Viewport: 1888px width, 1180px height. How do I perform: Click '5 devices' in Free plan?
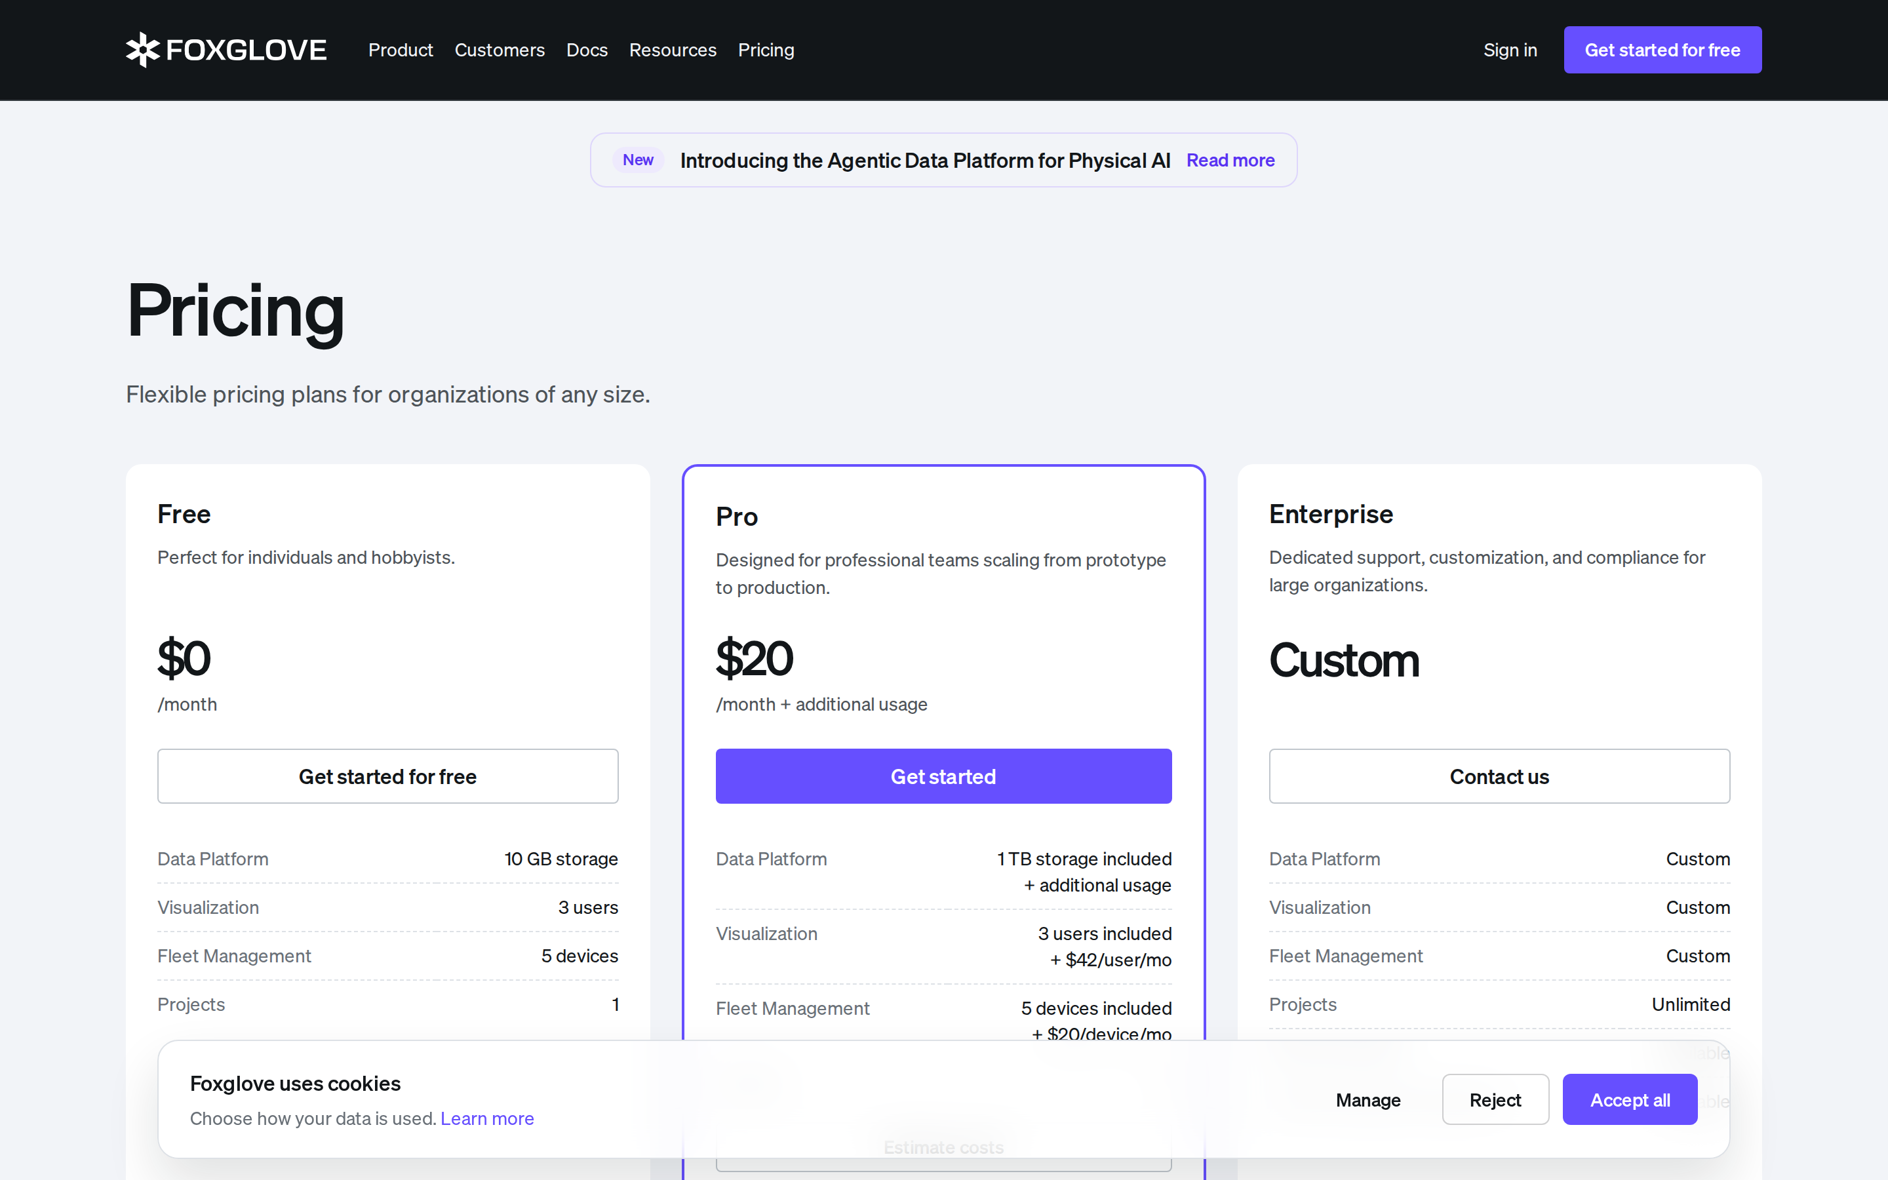pos(579,955)
